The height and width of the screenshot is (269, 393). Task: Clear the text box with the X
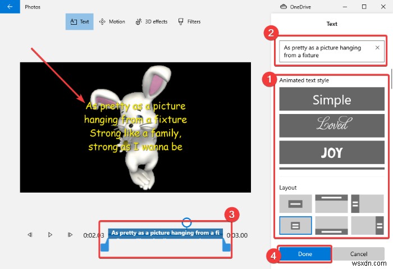tap(377, 47)
